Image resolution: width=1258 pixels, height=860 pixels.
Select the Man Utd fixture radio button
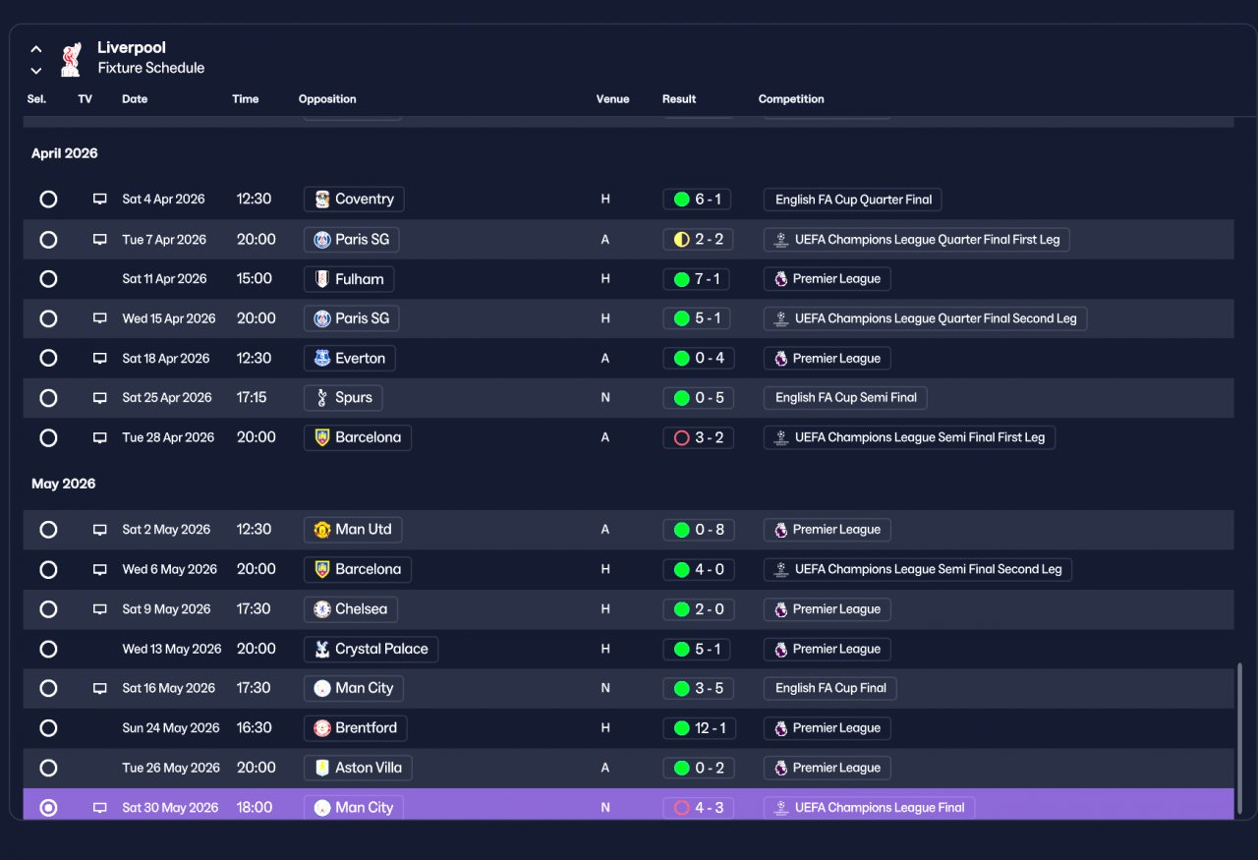[x=48, y=530]
